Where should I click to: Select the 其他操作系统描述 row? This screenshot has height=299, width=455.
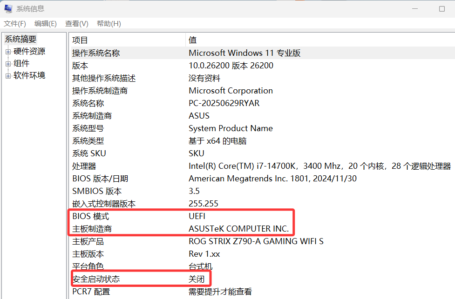tap(104, 78)
